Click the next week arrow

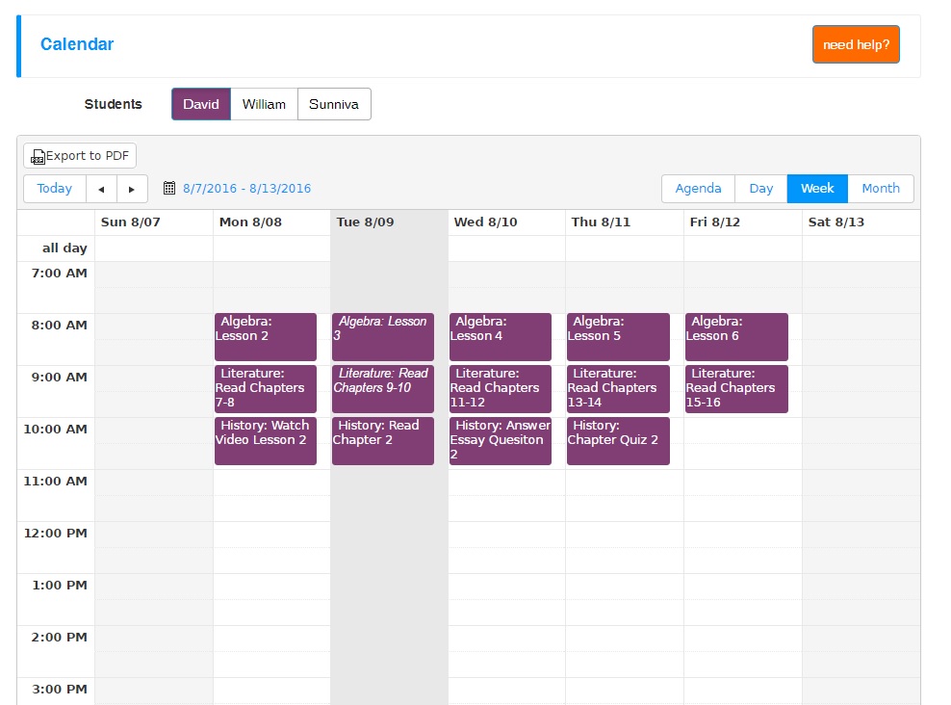click(x=132, y=189)
